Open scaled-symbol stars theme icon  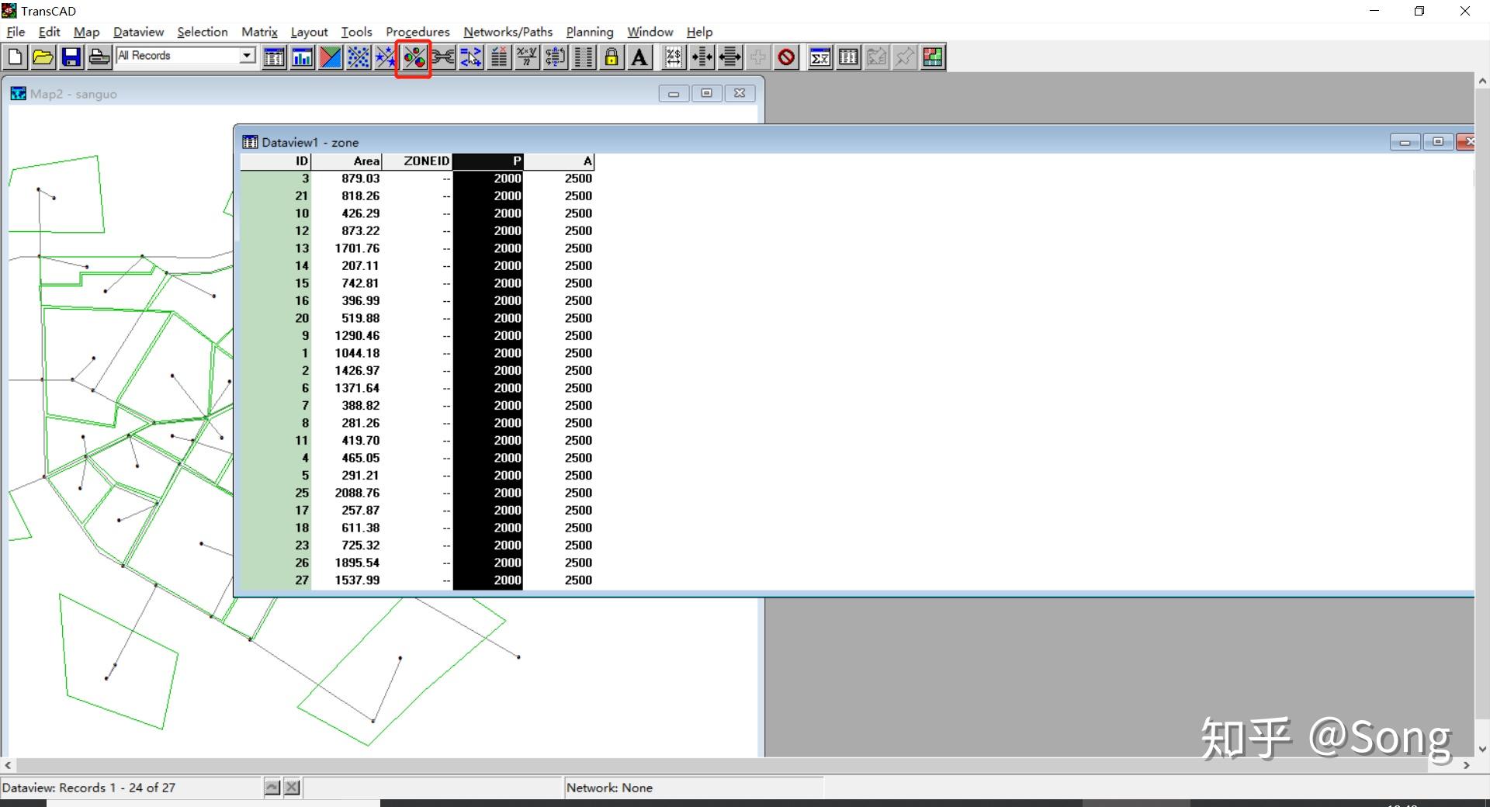(x=386, y=57)
